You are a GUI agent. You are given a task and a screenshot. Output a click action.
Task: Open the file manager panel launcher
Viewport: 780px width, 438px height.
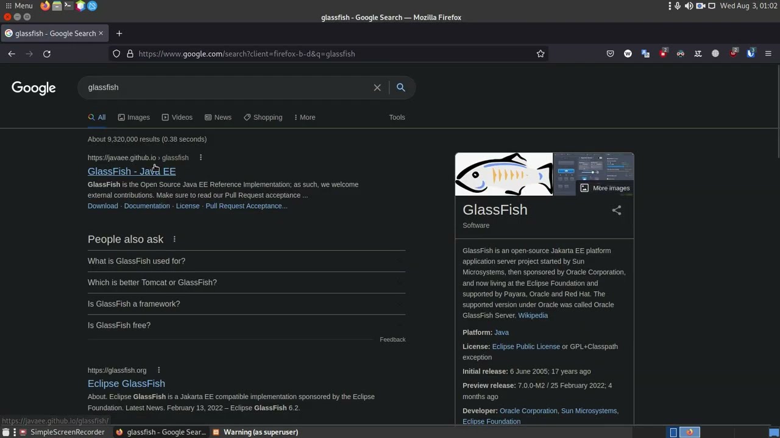tap(57, 5)
